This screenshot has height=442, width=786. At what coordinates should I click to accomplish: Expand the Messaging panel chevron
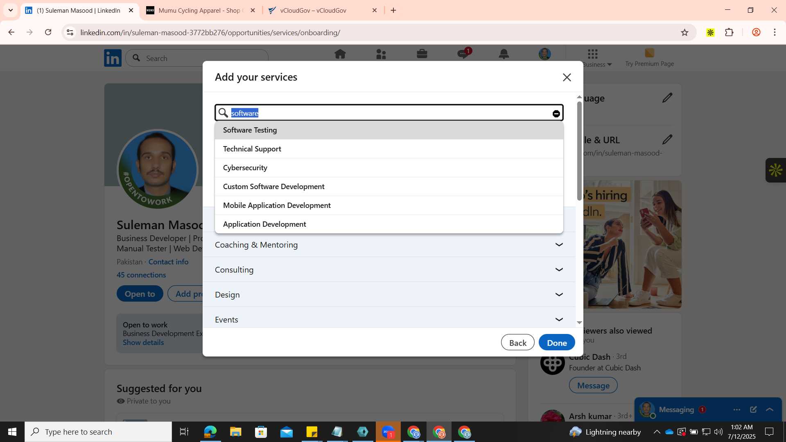770,410
